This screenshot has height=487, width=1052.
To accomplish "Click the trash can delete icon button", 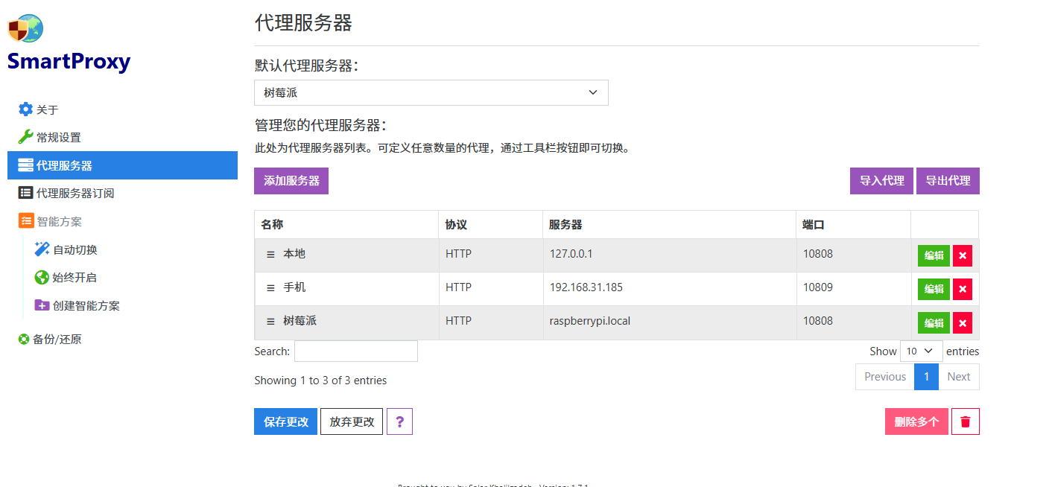I will point(965,421).
